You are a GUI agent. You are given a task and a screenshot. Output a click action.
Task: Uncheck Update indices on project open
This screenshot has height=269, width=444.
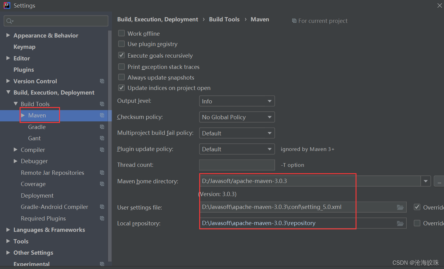pyautogui.click(x=121, y=88)
